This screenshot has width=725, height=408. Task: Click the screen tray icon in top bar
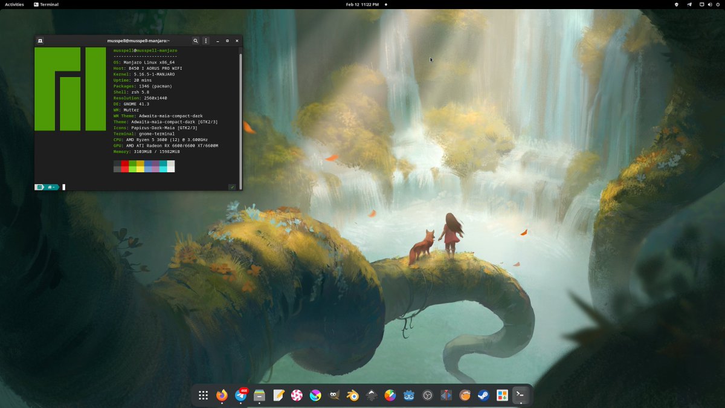point(701,4)
